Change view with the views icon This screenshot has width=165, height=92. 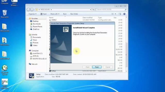click(113, 14)
